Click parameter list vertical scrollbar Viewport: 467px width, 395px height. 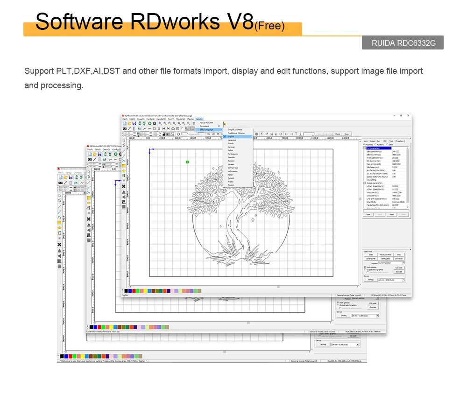point(408,177)
